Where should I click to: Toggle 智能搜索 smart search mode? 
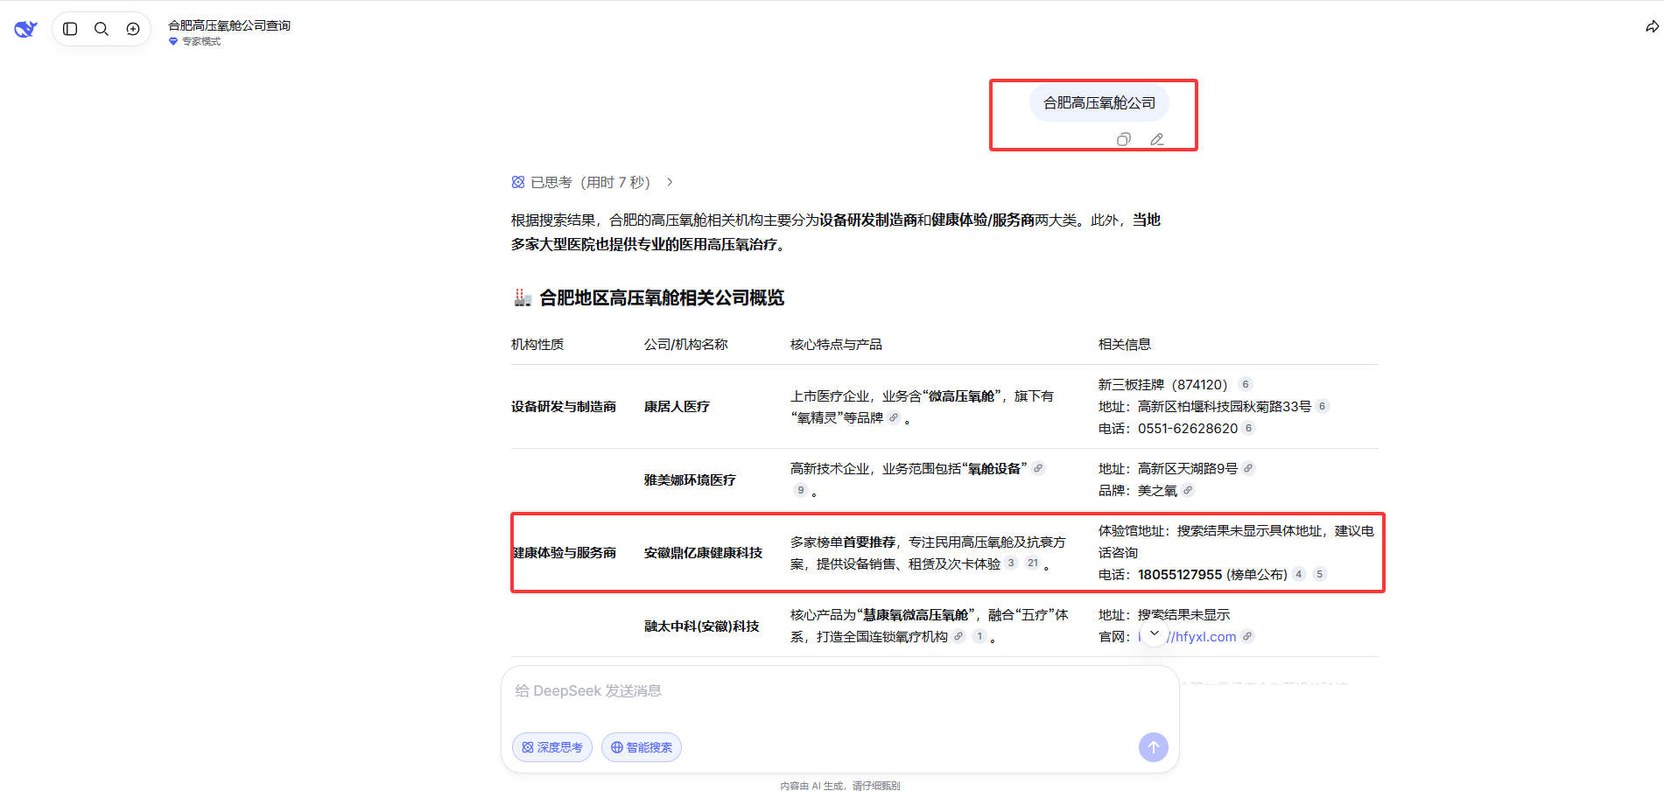(642, 747)
